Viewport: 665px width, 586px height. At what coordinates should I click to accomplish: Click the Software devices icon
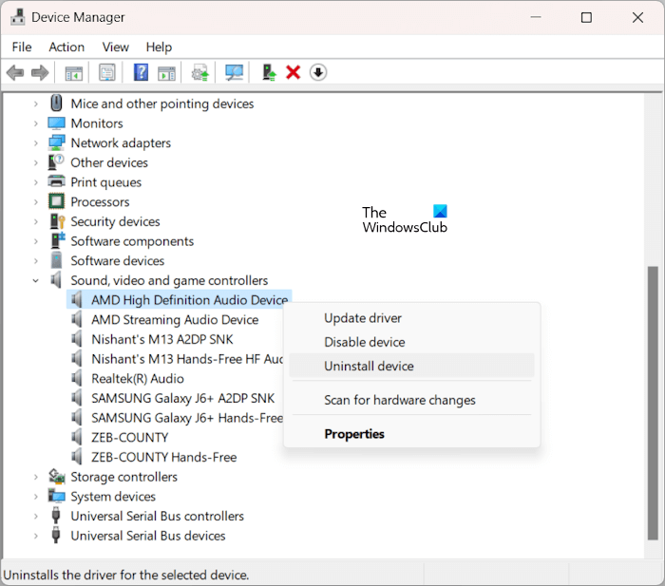click(x=56, y=260)
